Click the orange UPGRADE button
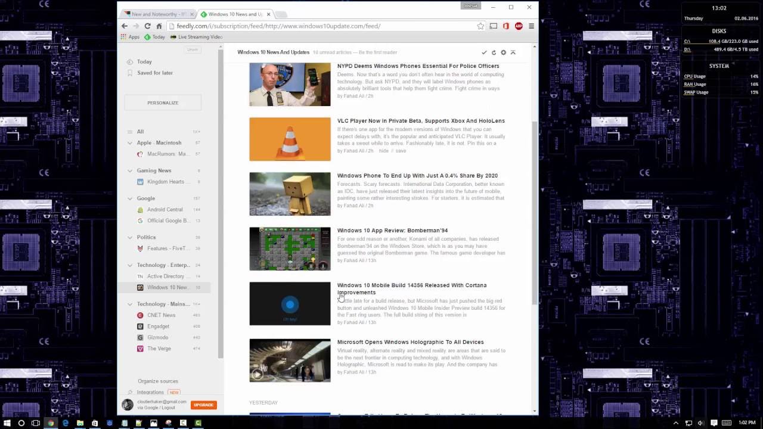 click(x=203, y=405)
